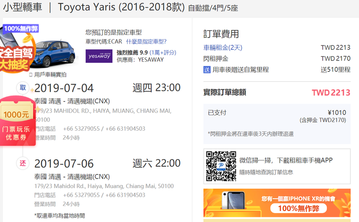Click 微信掃一掃，下載租租車手機APP text
Screen dimensions: 359x222
[x=286, y=160]
